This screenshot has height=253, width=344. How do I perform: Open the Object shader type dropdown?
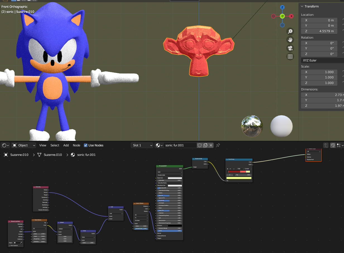coord(24,145)
